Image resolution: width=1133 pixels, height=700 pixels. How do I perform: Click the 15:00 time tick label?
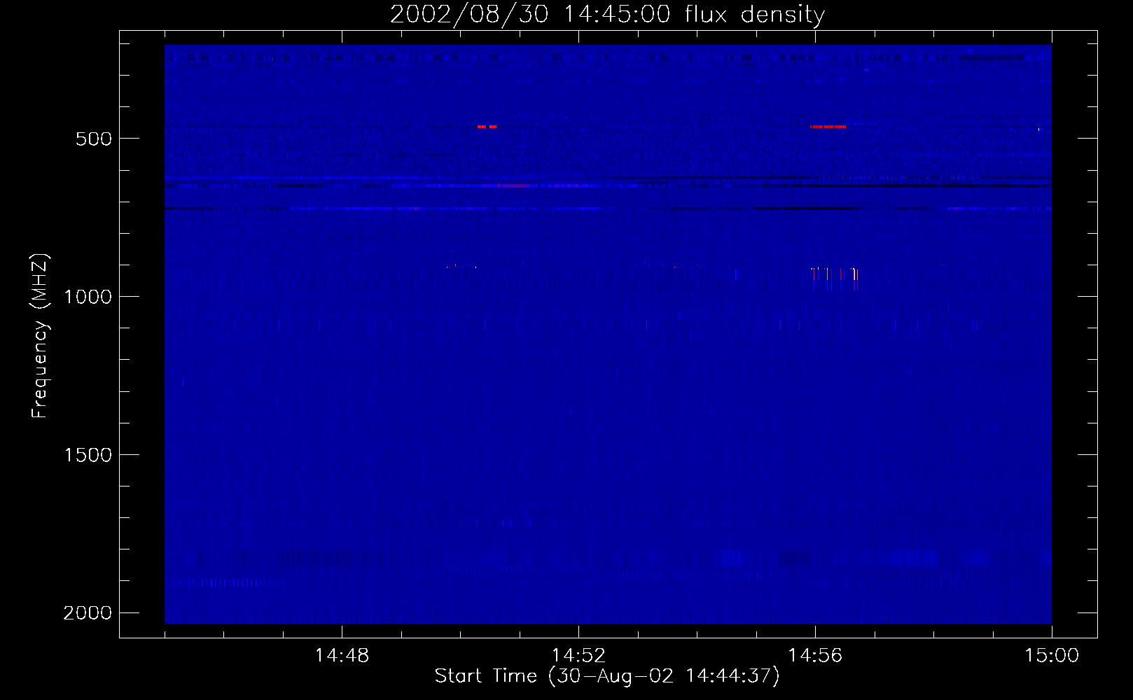[x=1052, y=656]
